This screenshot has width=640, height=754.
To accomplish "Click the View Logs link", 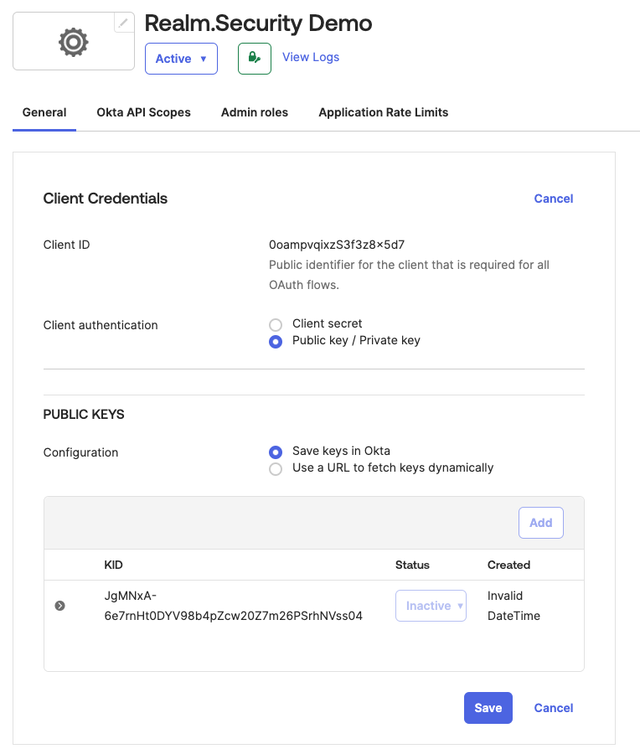I will pos(310,57).
